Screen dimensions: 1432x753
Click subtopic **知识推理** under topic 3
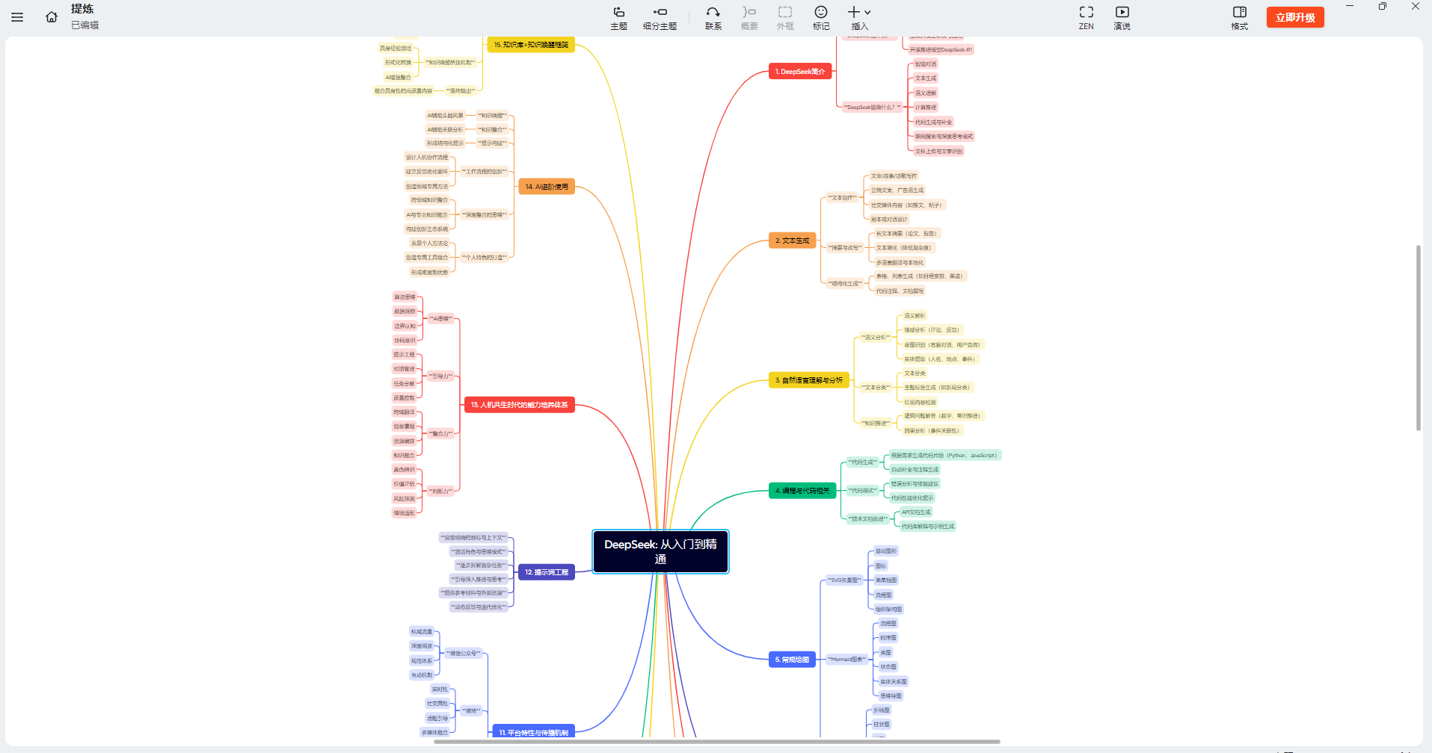pos(876,424)
